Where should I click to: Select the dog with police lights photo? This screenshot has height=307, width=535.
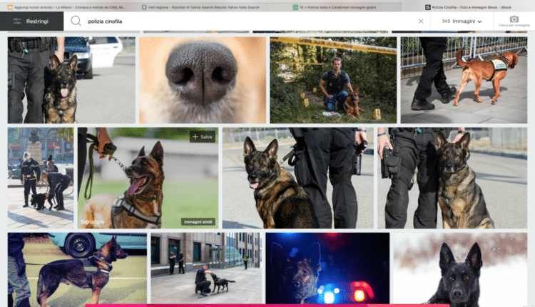pyautogui.click(x=327, y=269)
